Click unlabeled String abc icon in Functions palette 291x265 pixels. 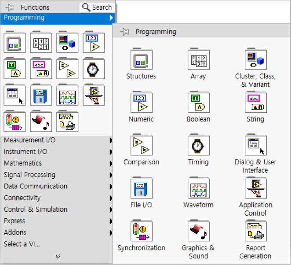coord(41,68)
